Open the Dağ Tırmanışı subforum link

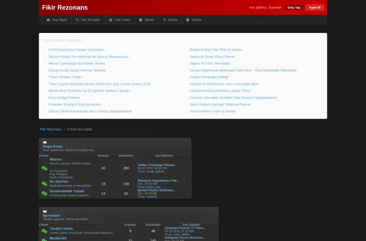[x=59, y=174]
